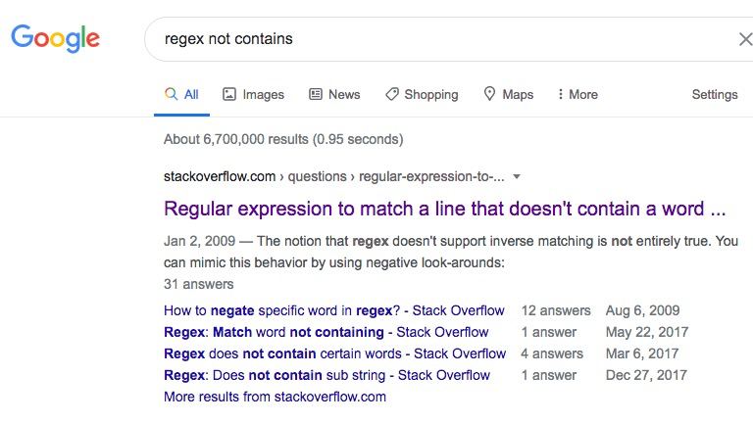Click the 'Aug 6, 2009' date
The image size is (753, 423).
click(x=642, y=310)
